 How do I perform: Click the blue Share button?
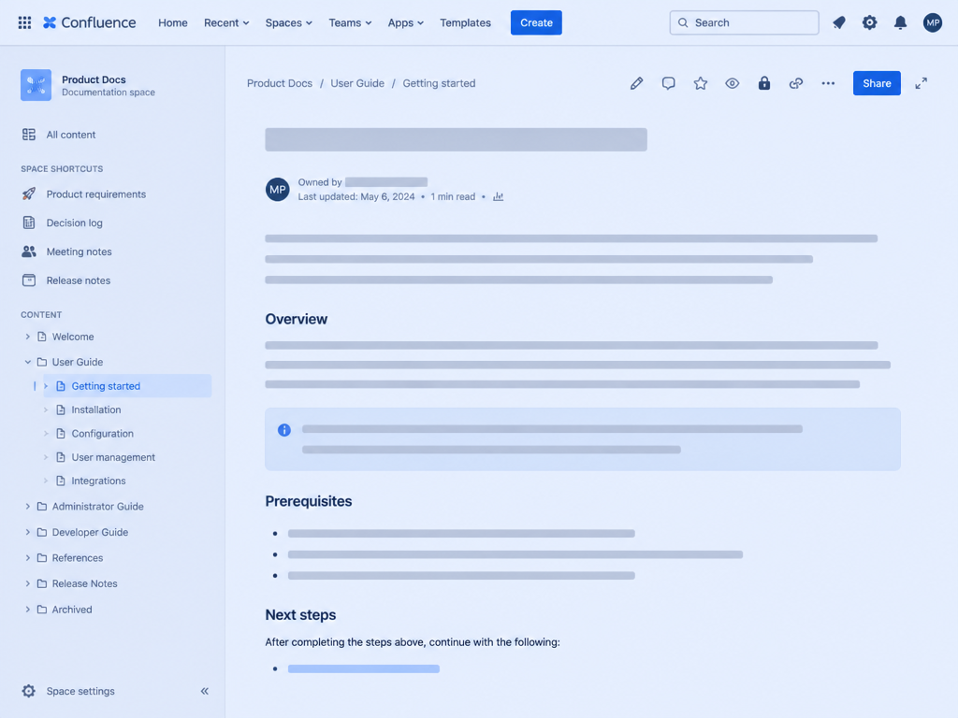coord(877,83)
